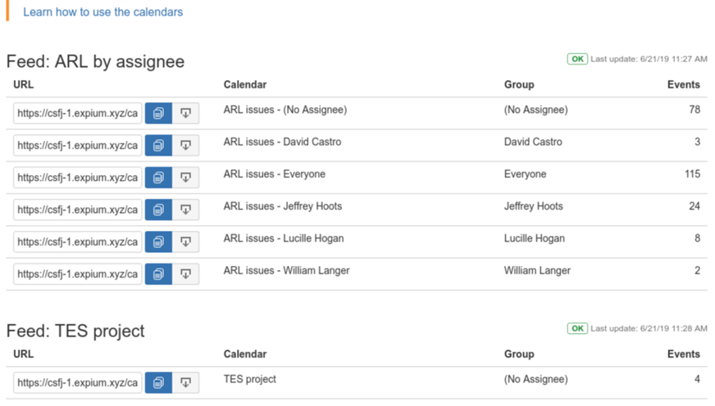Select the TES project URL text field

[78, 382]
